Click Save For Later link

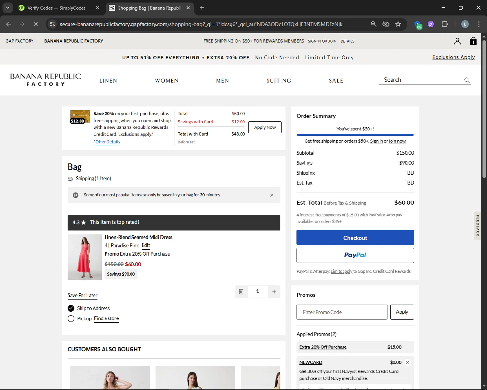click(x=82, y=295)
